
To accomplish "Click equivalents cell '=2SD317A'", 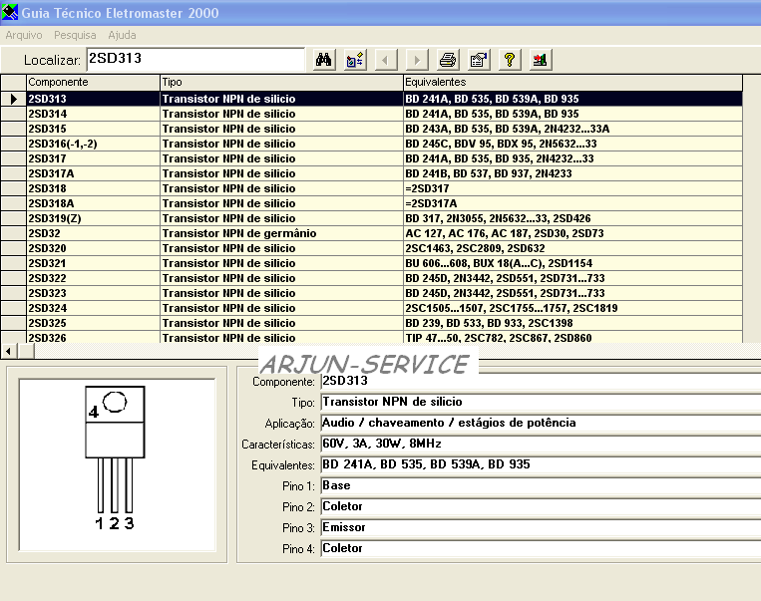I will pos(572,203).
